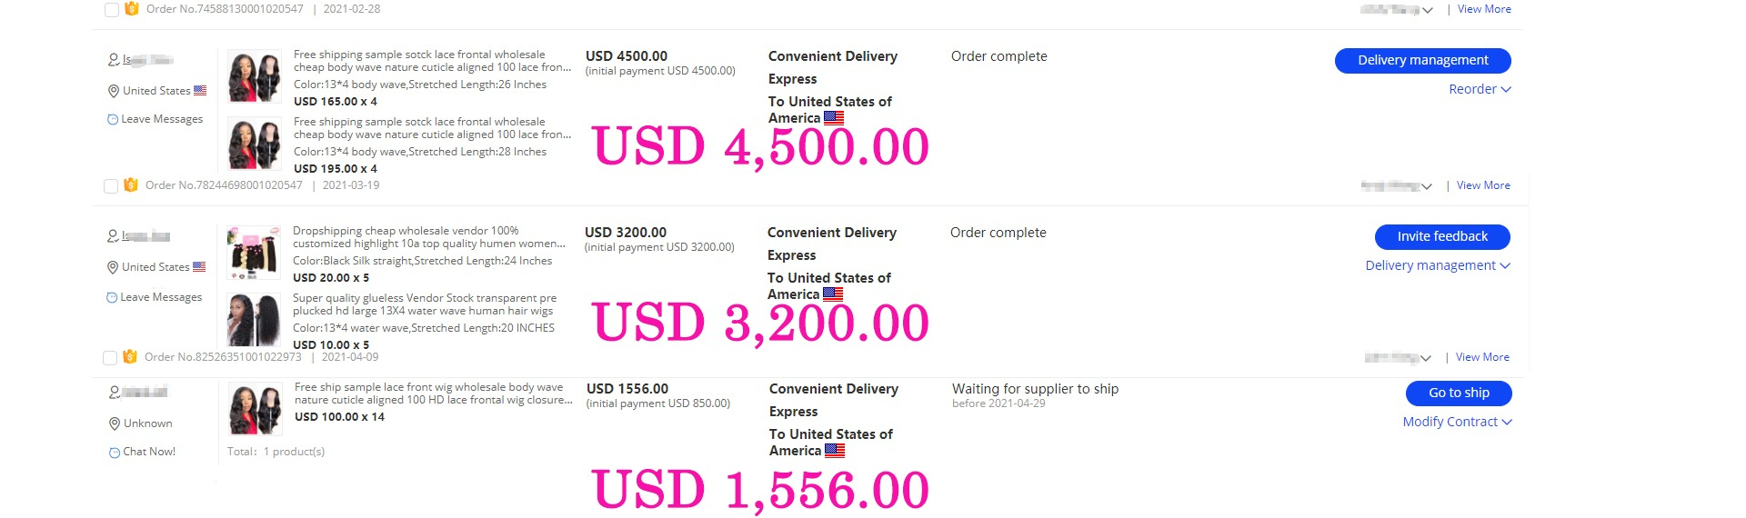
Task: Click the Invite feedback button
Action: tap(1442, 236)
